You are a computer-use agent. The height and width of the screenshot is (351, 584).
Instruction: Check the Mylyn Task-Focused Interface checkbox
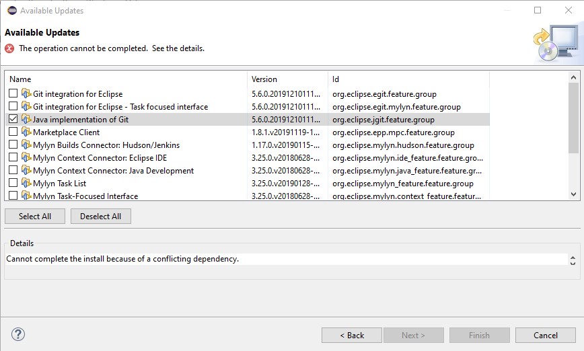[13, 195]
